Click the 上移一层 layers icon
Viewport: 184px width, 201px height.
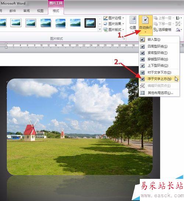point(156,18)
